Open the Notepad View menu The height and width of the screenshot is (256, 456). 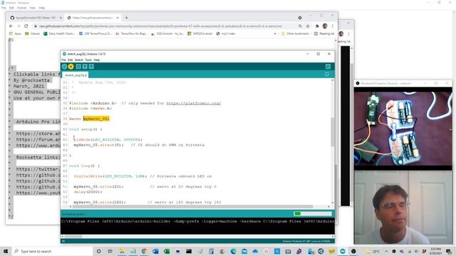pyautogui.click(x=32, y=8)
